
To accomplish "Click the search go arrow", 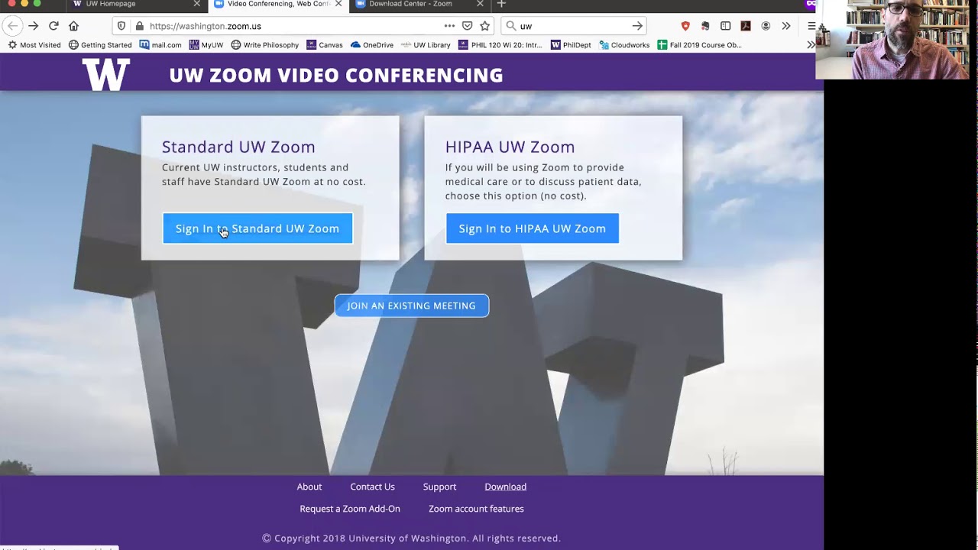I will pyautogui.click(x=637, y=26).
